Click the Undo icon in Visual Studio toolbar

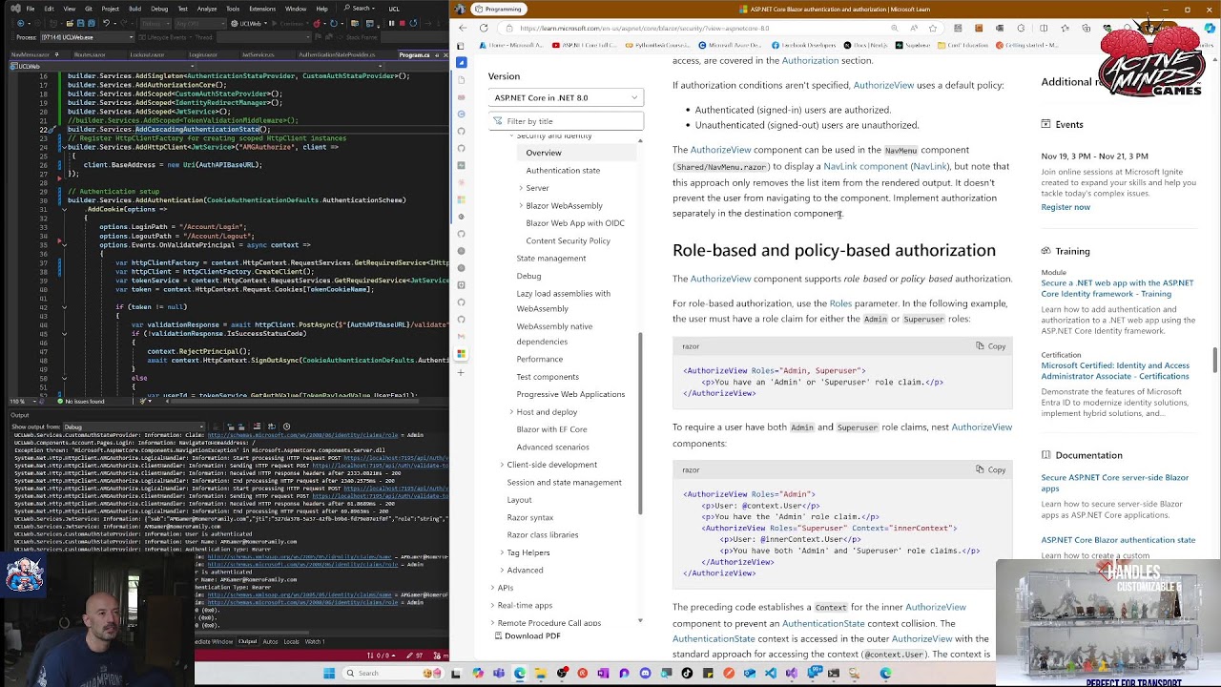[106, 24]
